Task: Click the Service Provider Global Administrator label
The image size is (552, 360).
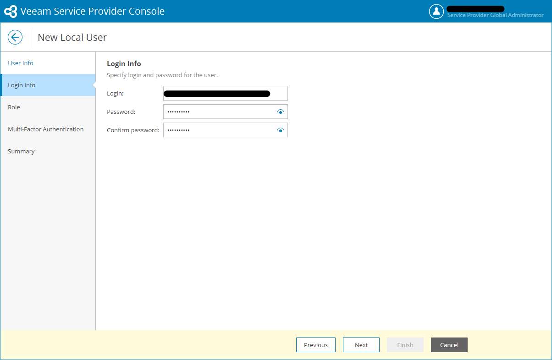Action: (x=495, y=15)
